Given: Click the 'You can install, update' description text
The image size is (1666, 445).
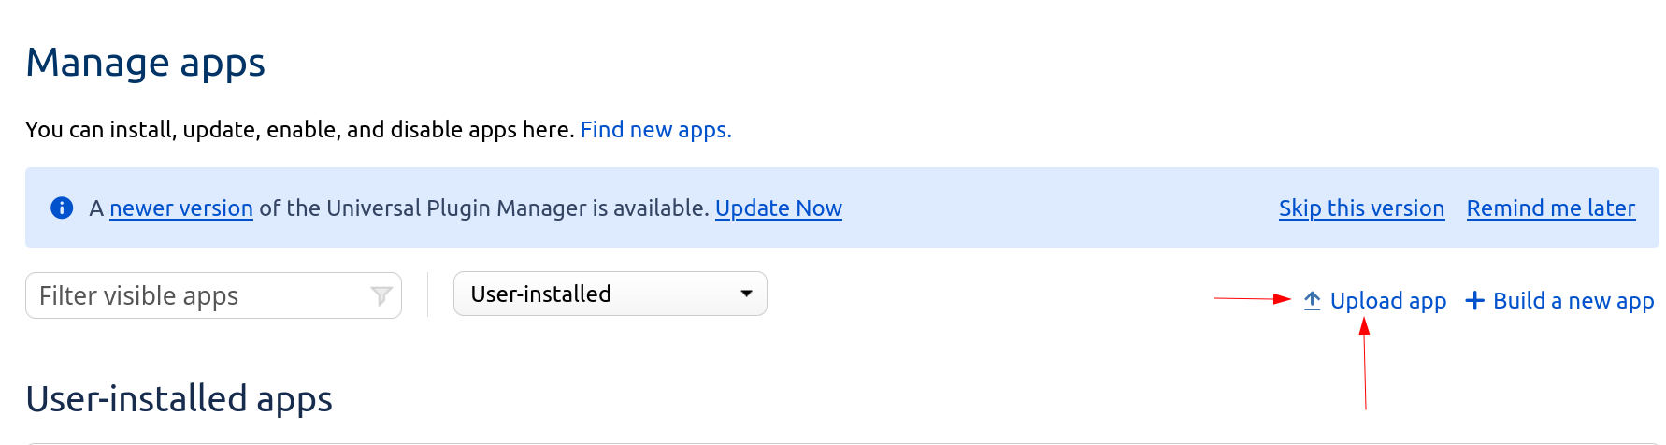Looking at the screenshot, I should pos(299,130).
